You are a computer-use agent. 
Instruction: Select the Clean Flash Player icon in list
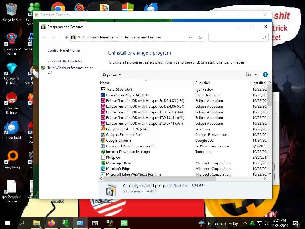(x=103, y=95)
